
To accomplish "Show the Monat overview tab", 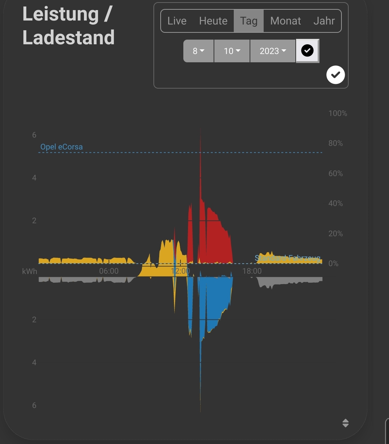I will tap(285, 21).
